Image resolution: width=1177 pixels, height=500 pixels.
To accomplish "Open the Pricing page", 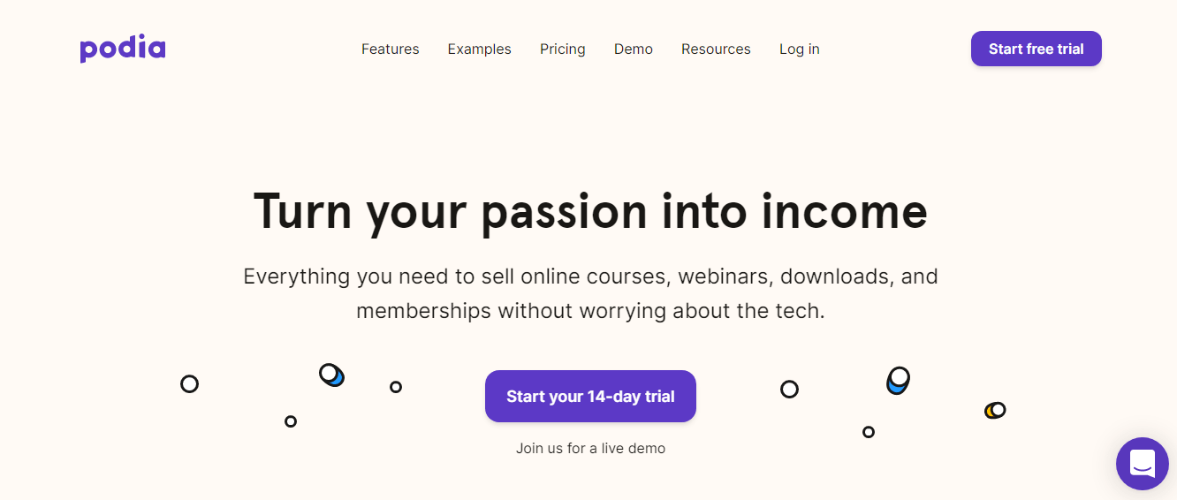I will 563,49.
